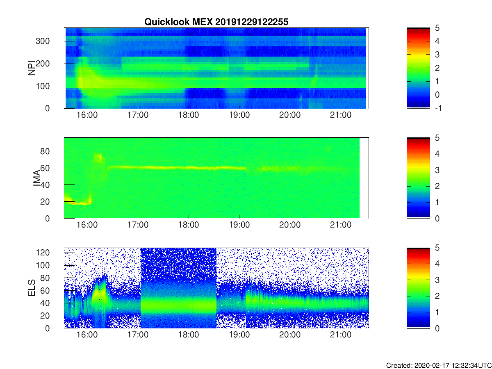492x369 pixels.
Task: Click the ELS color scale bar
Action: pos(418,288)
